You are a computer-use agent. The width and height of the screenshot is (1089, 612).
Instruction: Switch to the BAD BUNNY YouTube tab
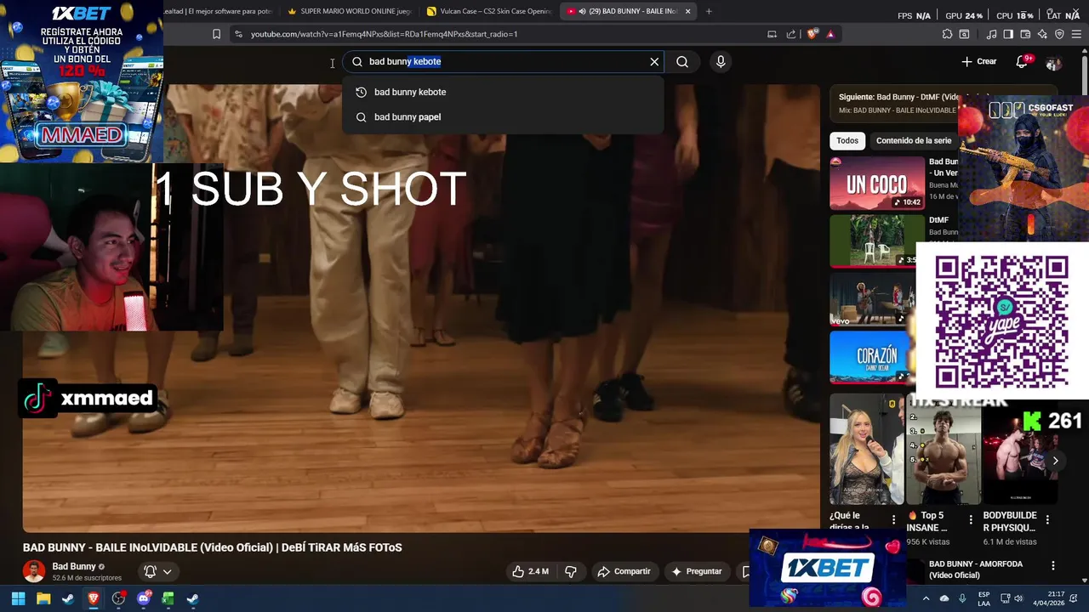point(630,11)
